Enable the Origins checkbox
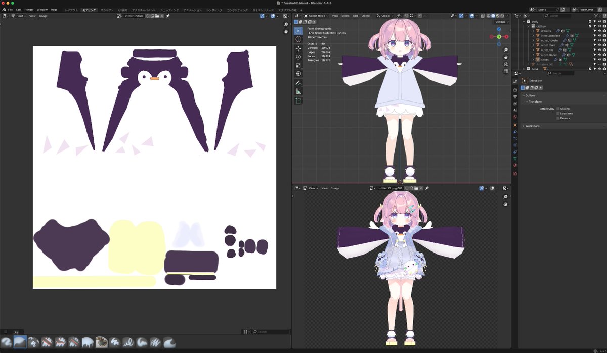Image resolution: width=607 pixels, height=353 pixels. 558,109
